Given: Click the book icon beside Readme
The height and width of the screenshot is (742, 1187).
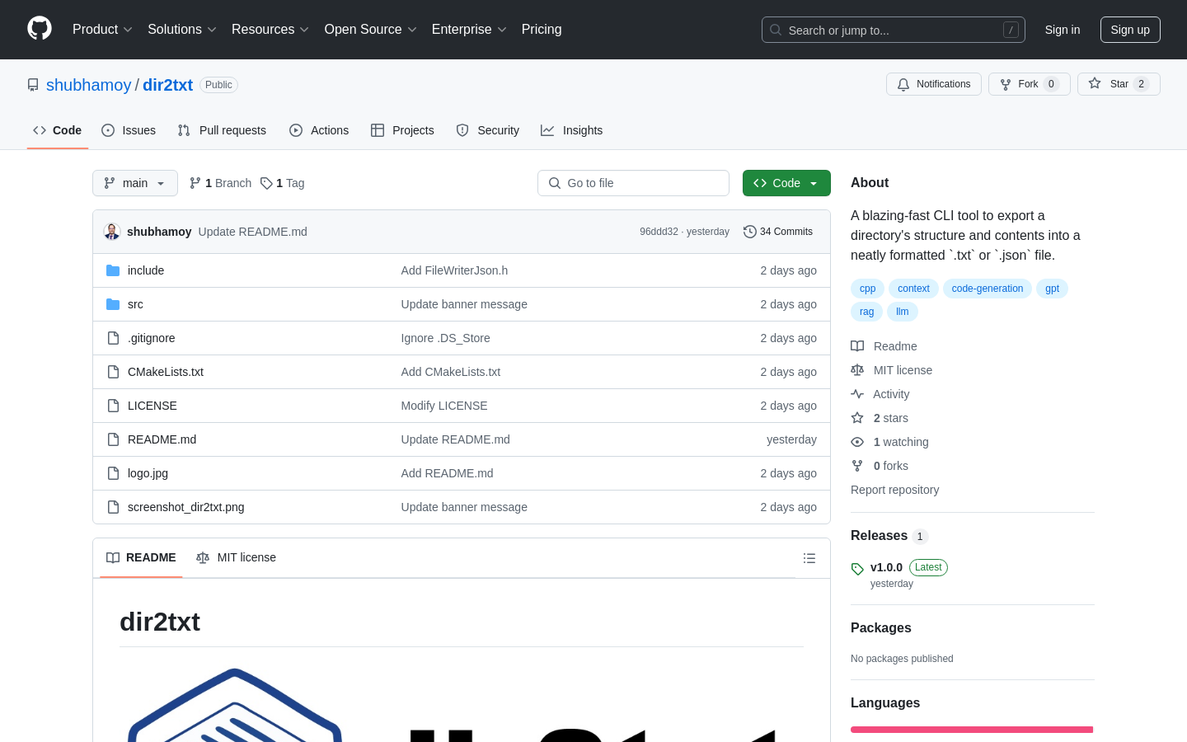Looking at the screenshot, I should pyautogui.click(x=857, y=346).
